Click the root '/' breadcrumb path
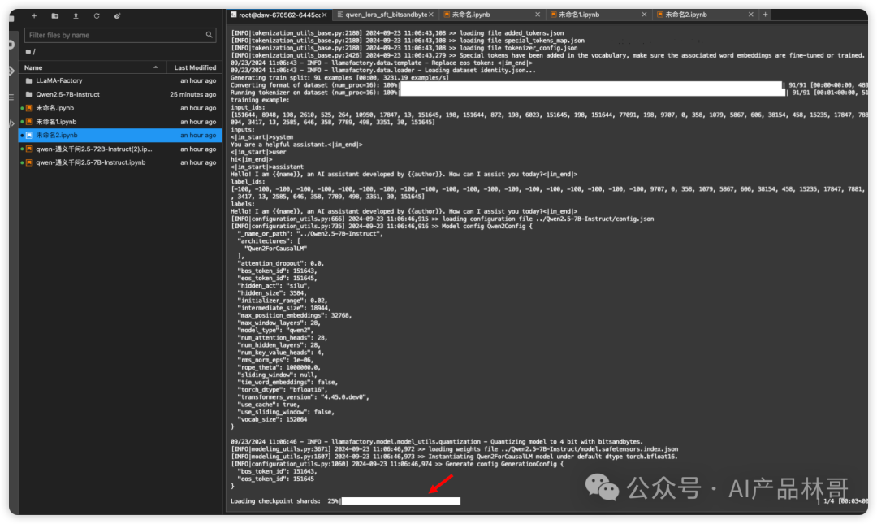 pos(34,51)
